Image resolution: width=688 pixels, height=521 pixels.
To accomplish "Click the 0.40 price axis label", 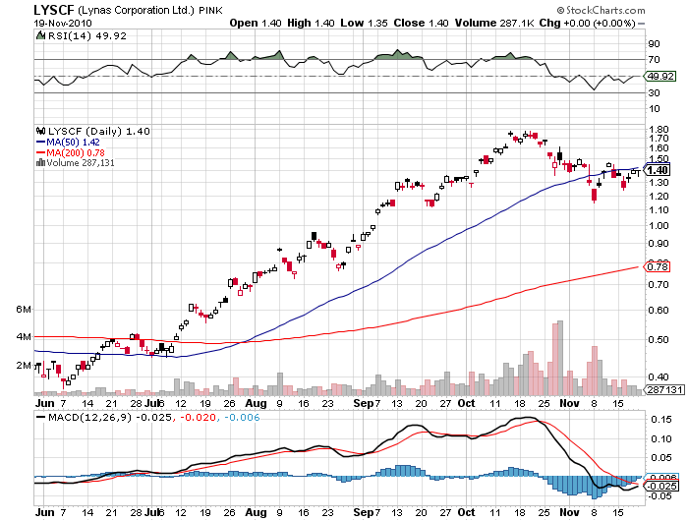I will point(659,377).
